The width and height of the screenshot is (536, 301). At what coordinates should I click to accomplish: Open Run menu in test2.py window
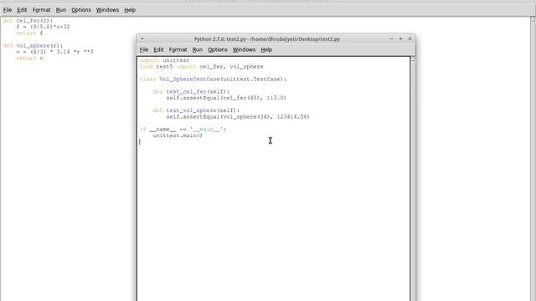click(x=198, y=50)
